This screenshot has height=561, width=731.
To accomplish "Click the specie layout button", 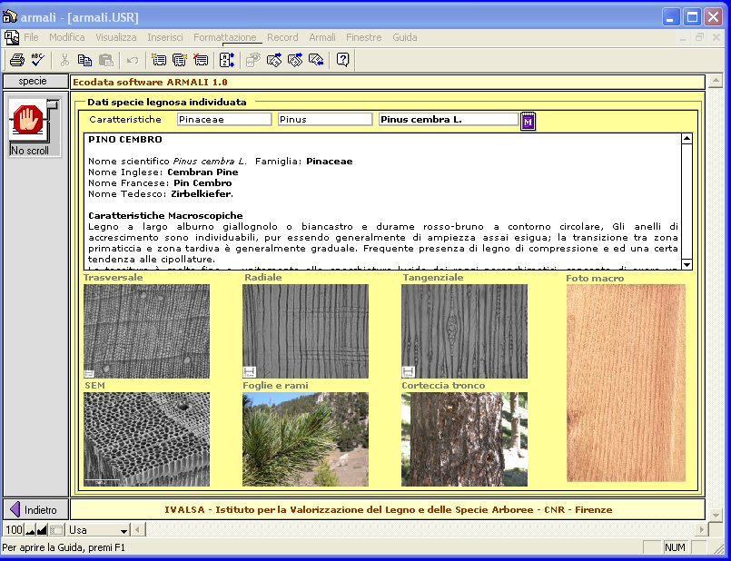I will tap(35, 81).
